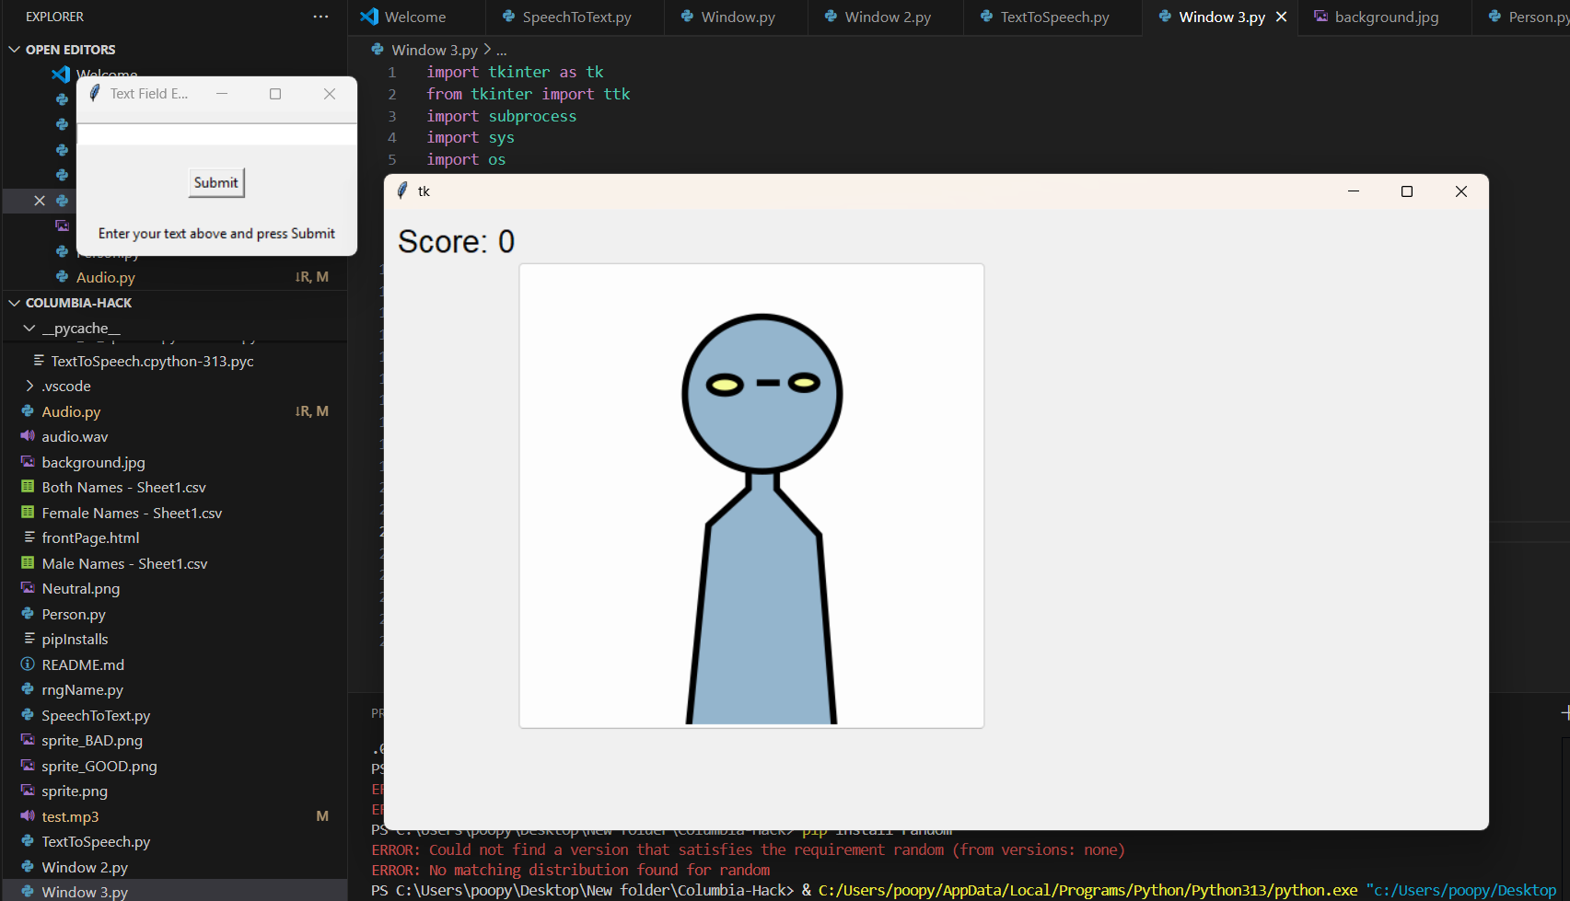Open Both Names - Sheet1.csv
Image resolution: width=1570 pixels, height=901 pixels.
coord(123,487)
